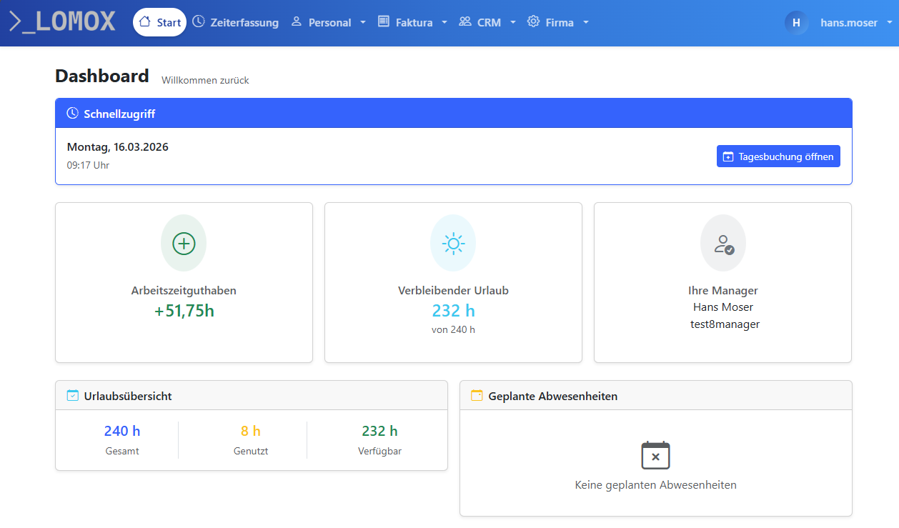Expand the Personal dropdown menu
The image size is (899, 528).
tap(363, 22)
